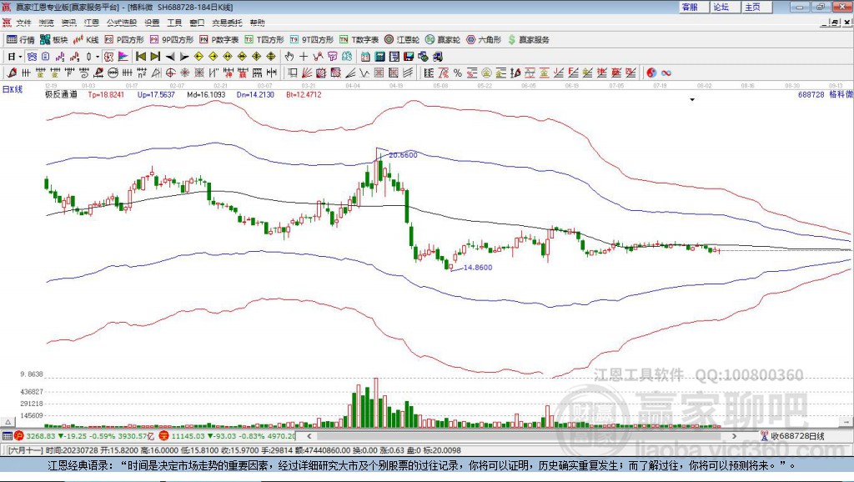Viewport: 854px width, 482px height.
Task: Open the 江恩 menu
Action: [x=92, y=23]
